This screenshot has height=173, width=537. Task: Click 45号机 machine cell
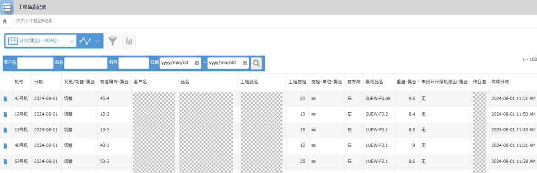[x=21, y=99]
